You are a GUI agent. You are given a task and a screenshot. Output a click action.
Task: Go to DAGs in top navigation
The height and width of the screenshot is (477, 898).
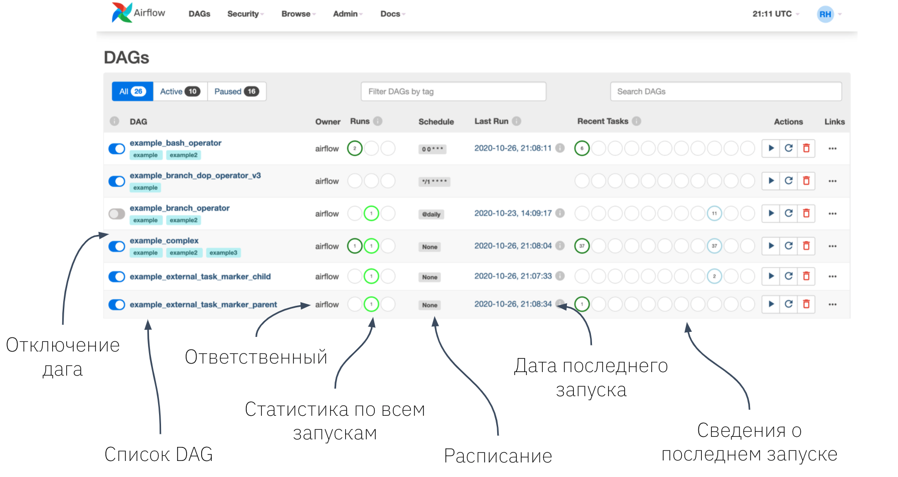tap(199, 14)
